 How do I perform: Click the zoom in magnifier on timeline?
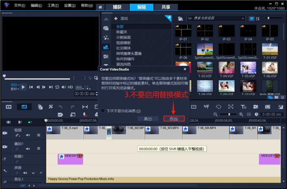(x=242, y=114)
